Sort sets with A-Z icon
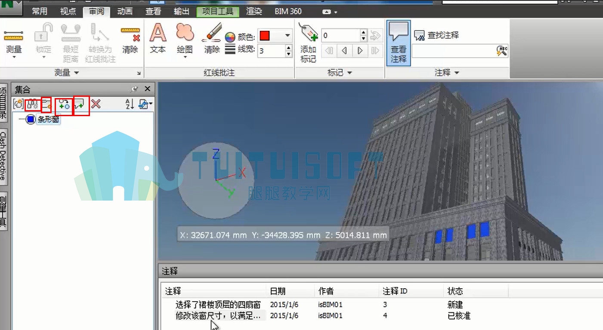Screen dimensions: 603x330 click(129, 104)
